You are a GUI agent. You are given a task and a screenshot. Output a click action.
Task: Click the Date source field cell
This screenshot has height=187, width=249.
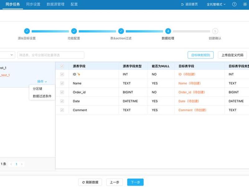click(x=76, y=101)
